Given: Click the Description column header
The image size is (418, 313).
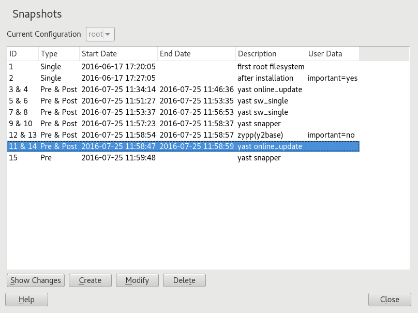Looking at the screenshot, I should click(x=270, y=54).
